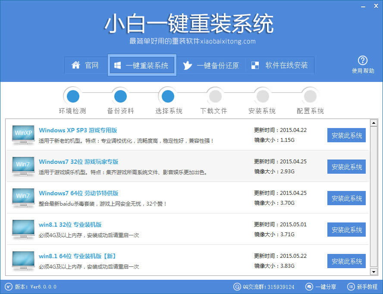Open 使用帮助 question mark icon
383x294 pixels.
(x=363, y=60)
